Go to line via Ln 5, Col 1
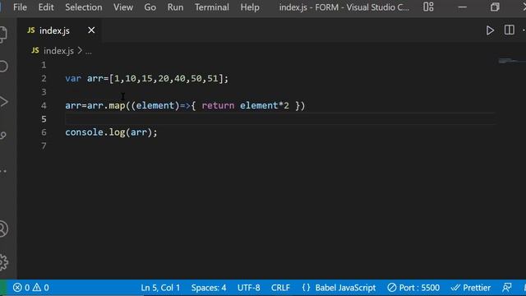The height and width of the screenshot is (296, 526). (x=160, y=288)
